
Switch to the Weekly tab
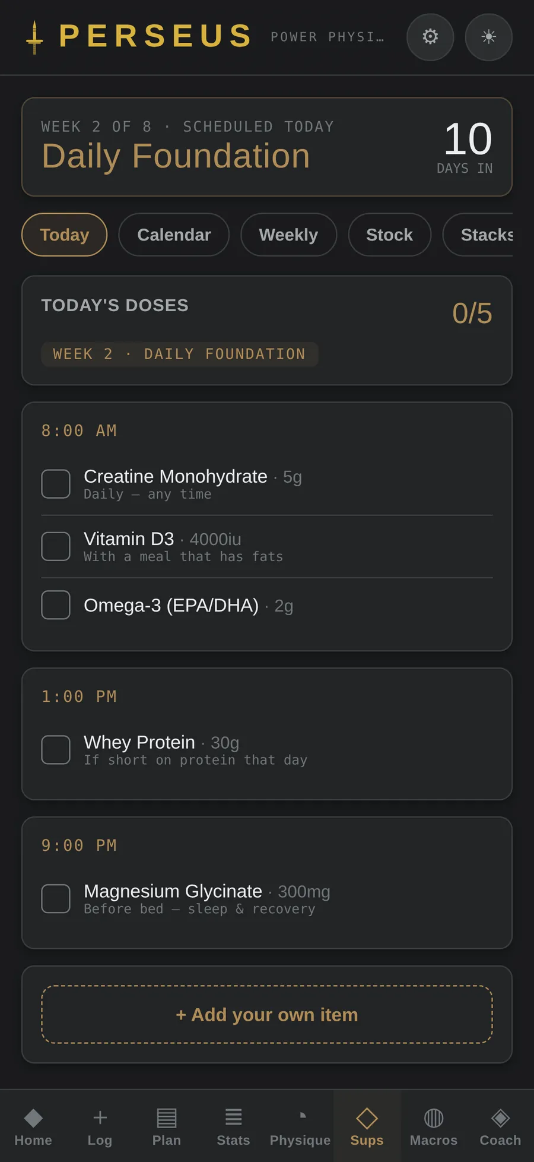click(288, 235)
